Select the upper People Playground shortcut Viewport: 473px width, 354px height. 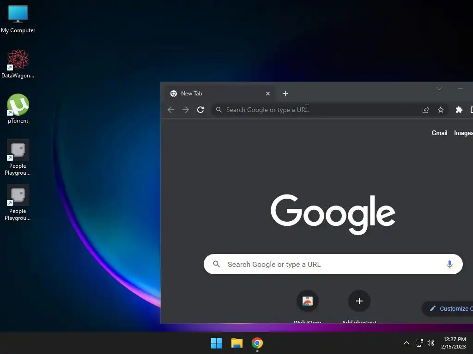(x=18, y=158)
